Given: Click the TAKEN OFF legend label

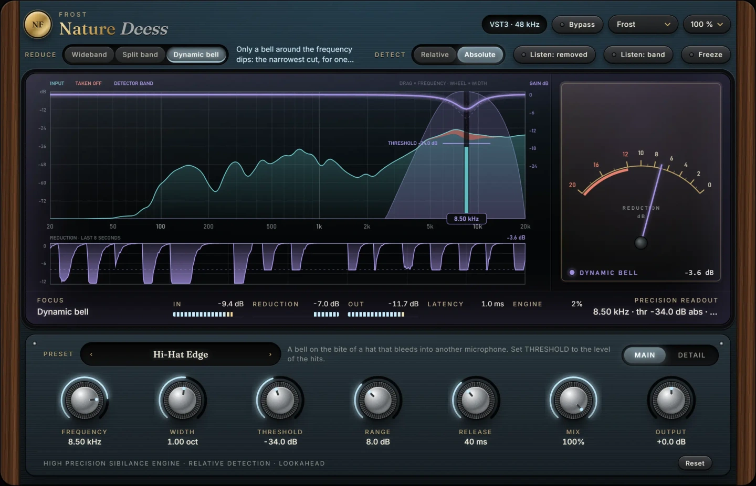Looking at the screenshot, I should [88, 83].
